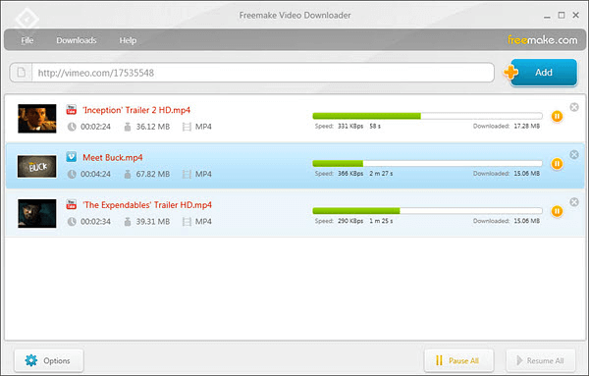Pause The Expendables Trailer HD download
Screen dimensions: 589x376
point(557,211)
